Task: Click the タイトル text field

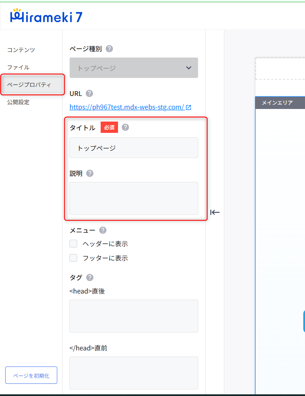Action: (134, 148)
